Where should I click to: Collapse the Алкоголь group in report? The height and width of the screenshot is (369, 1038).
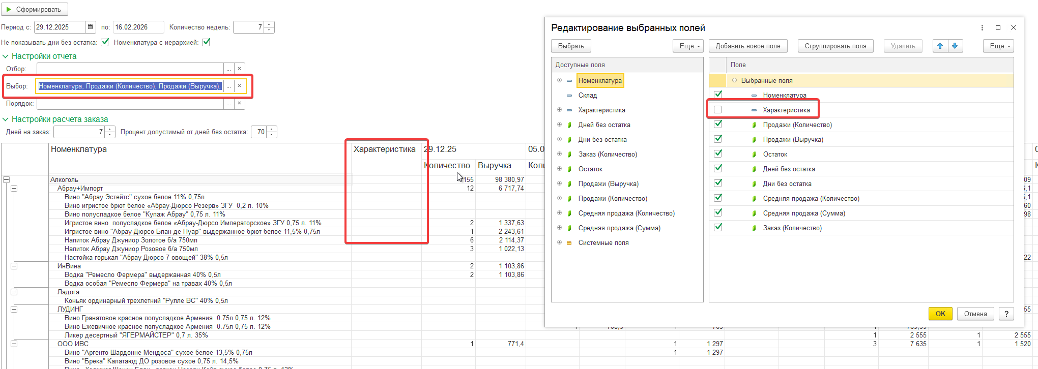click(7, 179)
